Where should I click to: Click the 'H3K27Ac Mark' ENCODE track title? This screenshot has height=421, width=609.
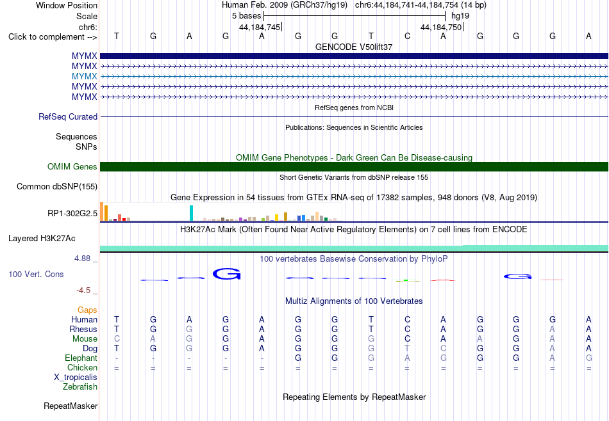[x=354, y=230]
